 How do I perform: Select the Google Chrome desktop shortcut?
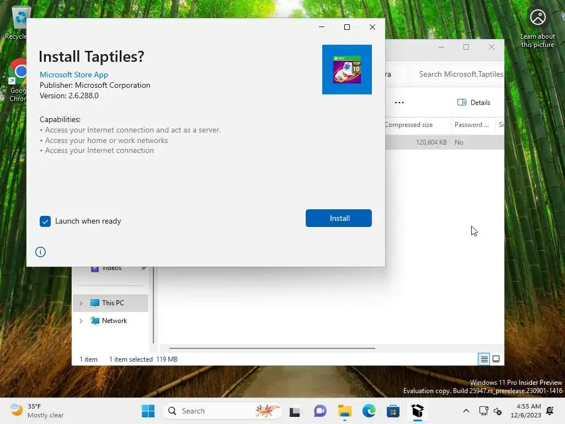click(18, 80)
